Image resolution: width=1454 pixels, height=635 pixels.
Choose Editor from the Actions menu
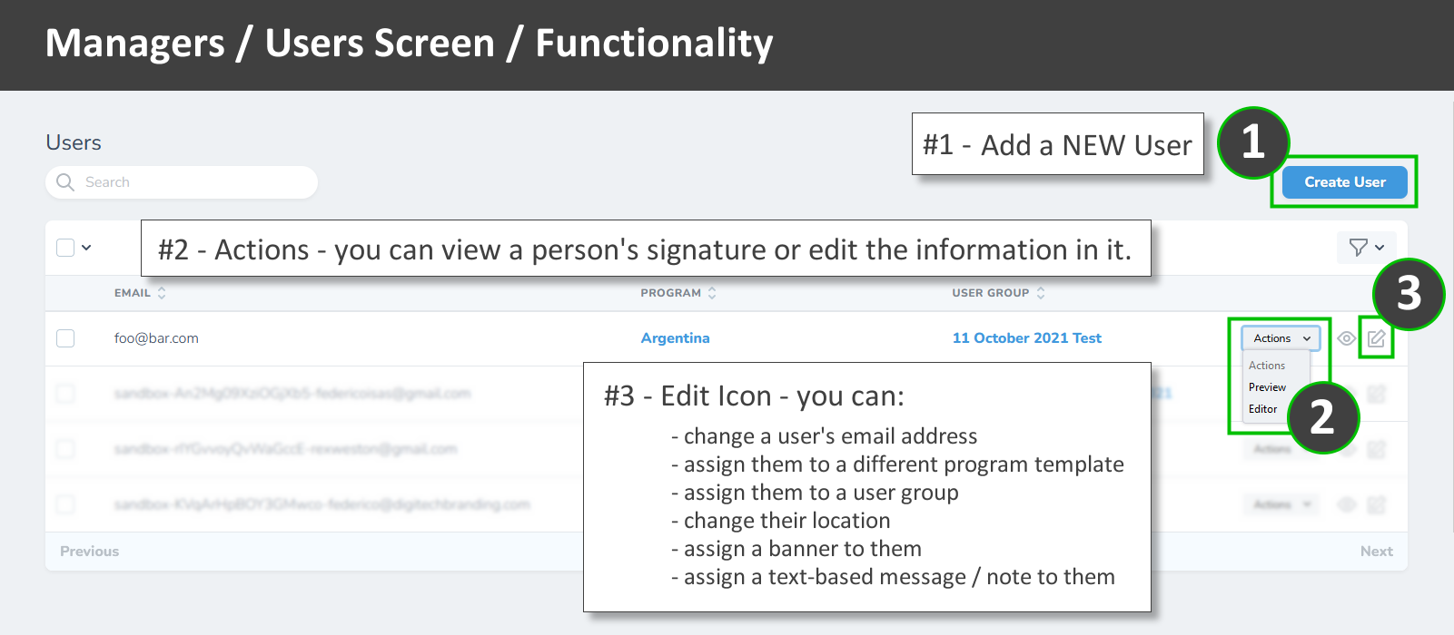point(1262,409)
